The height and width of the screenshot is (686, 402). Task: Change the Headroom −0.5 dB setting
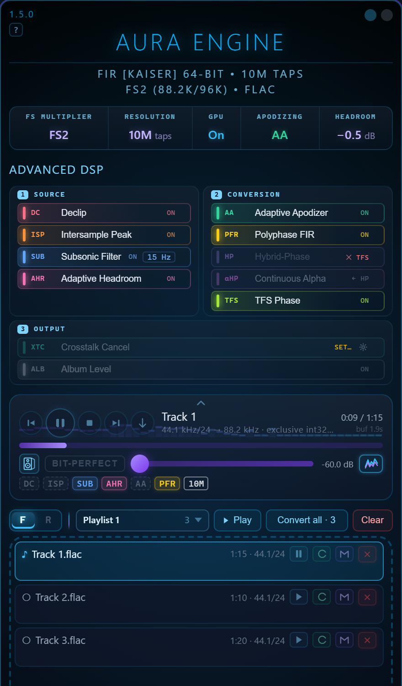(x=356, y=128)
